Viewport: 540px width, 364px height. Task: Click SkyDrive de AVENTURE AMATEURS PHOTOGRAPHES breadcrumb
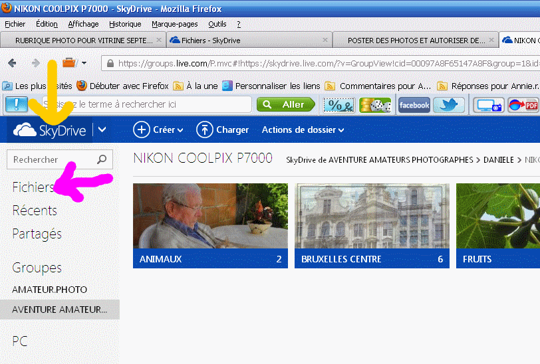coord(380,160)
